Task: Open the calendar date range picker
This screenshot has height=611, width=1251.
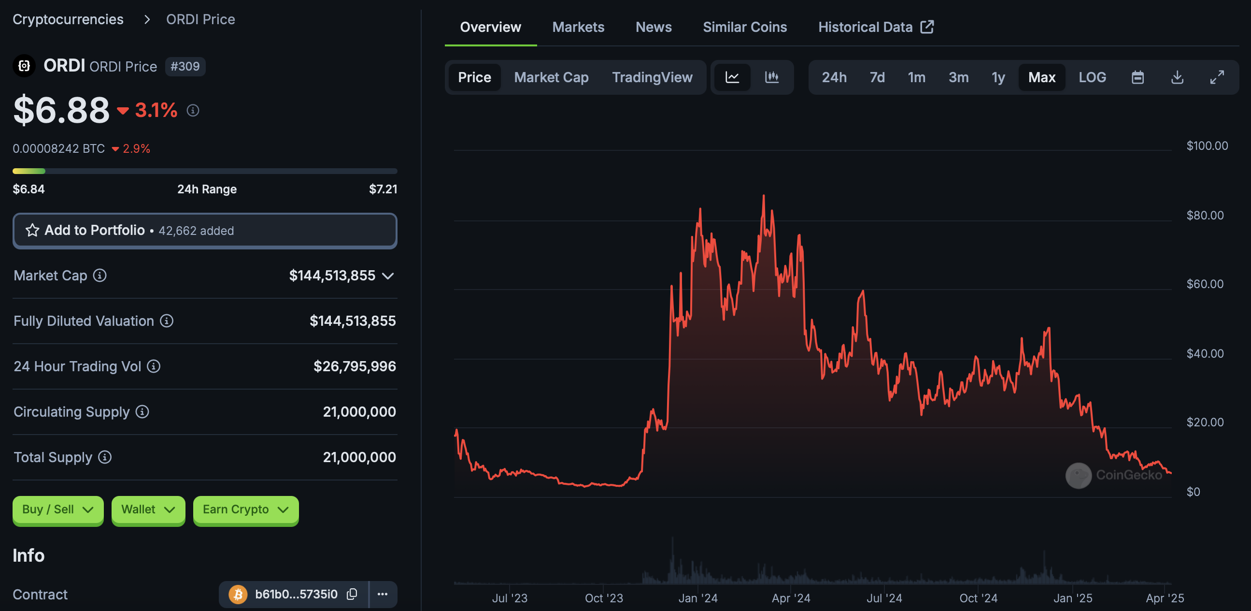Action: click(1137, 77)
